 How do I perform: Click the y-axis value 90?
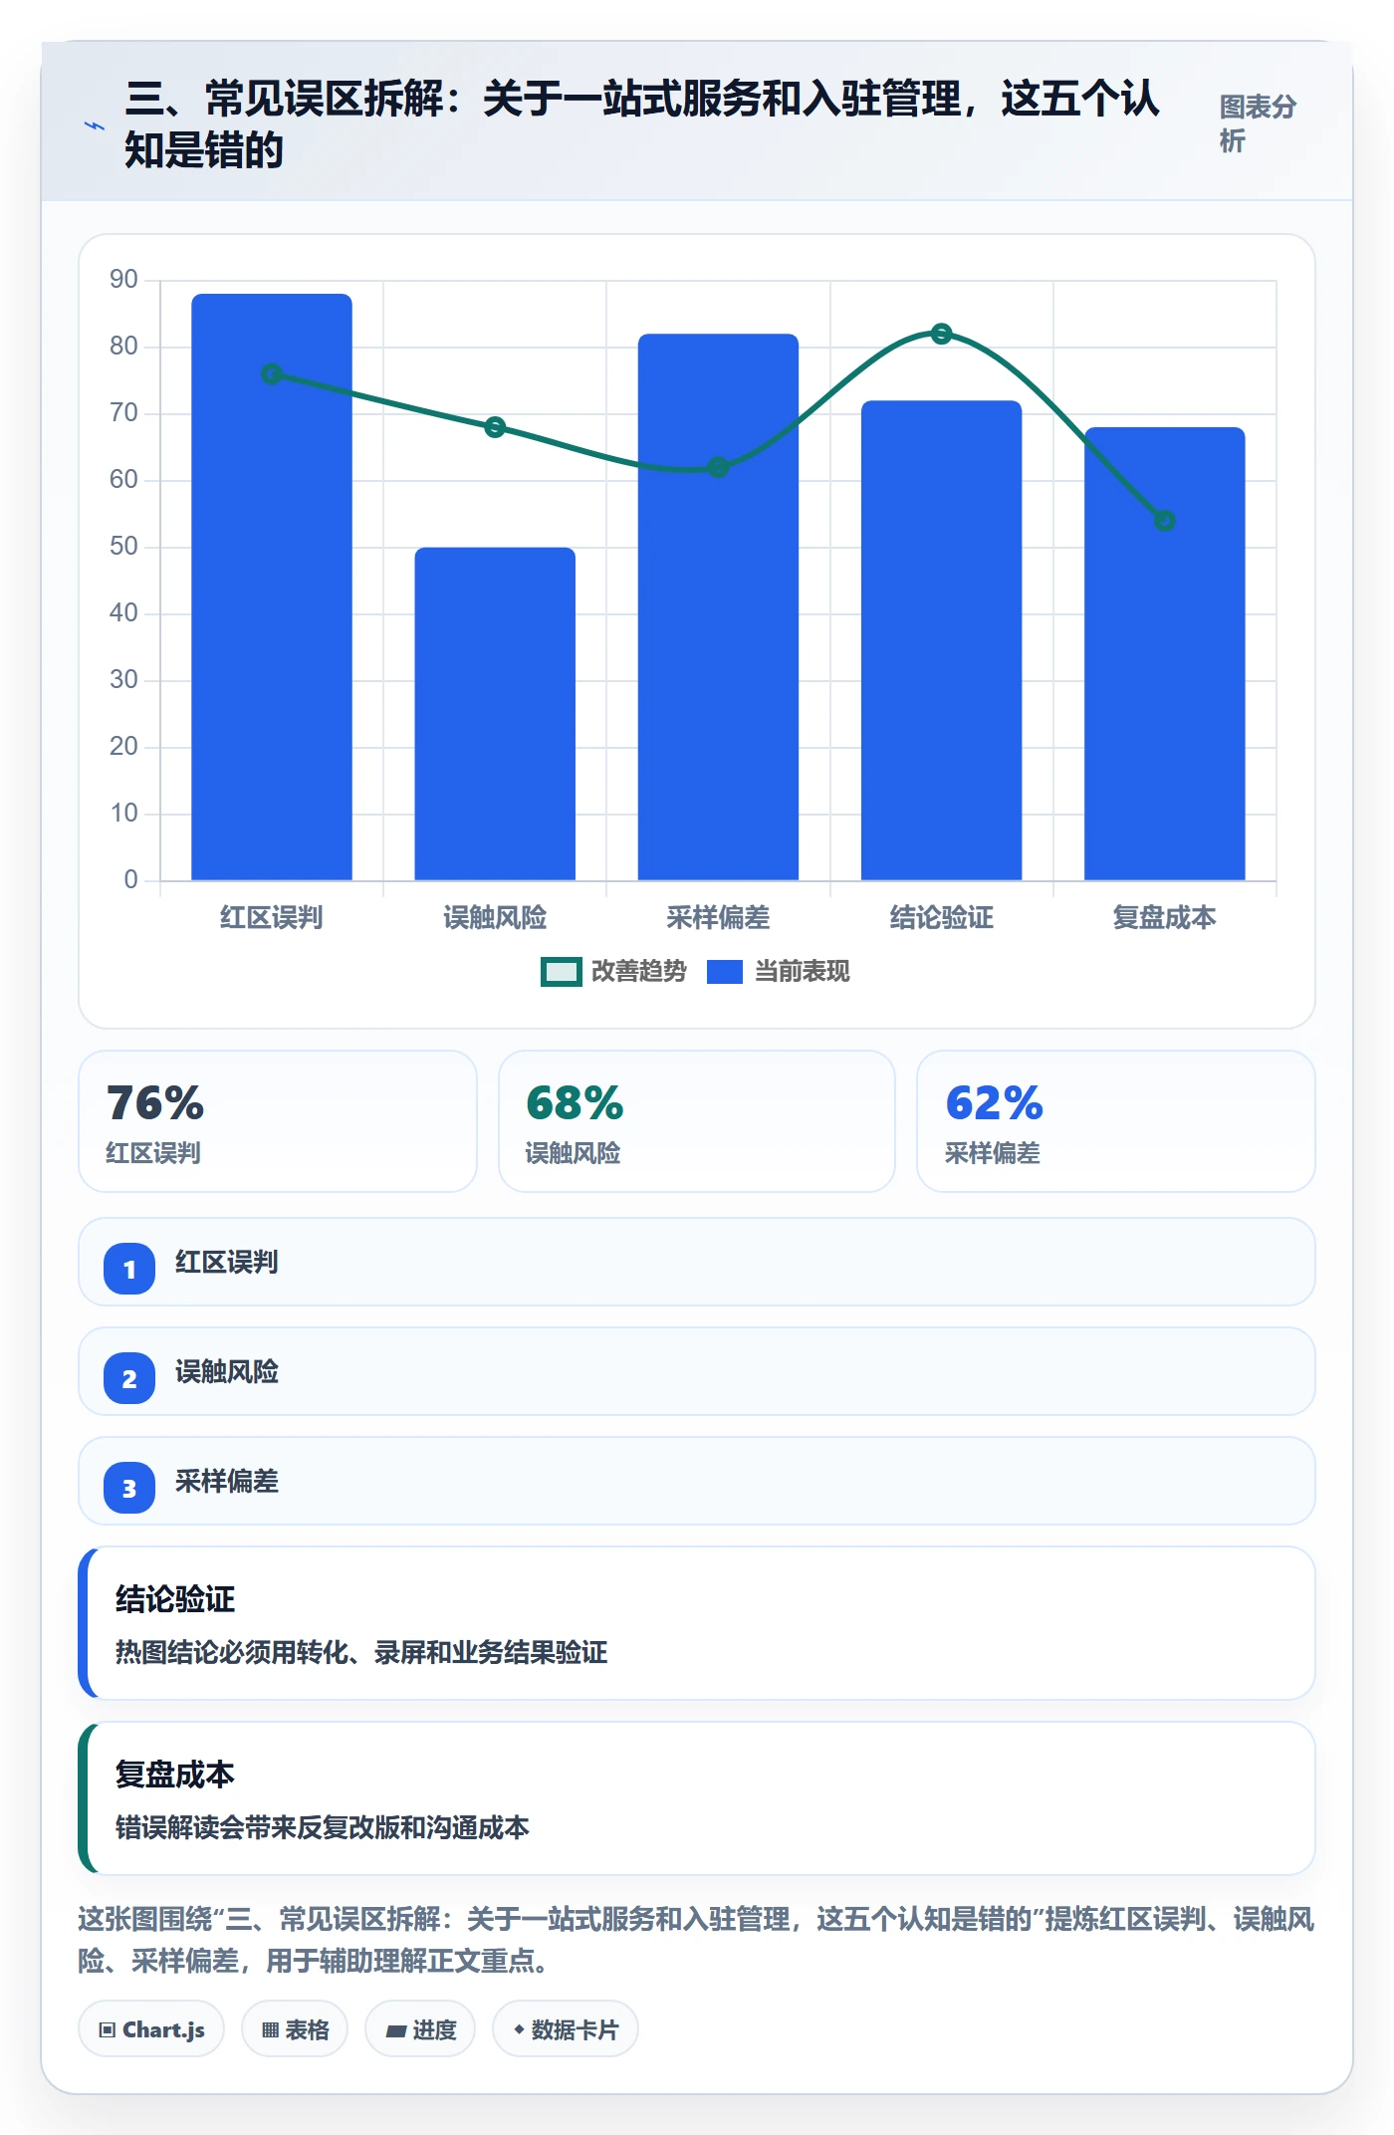[123, 280]
